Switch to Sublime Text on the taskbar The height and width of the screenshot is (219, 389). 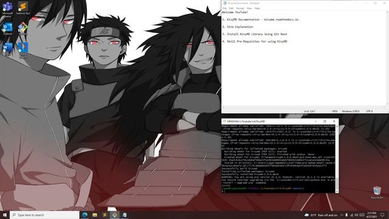point(105,215)
